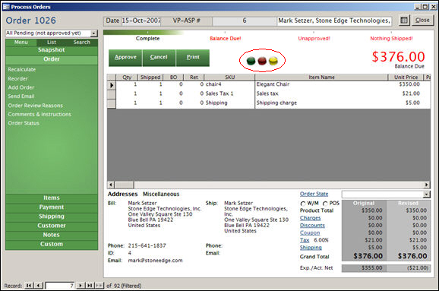Click the green status light
The width and height of the screenshot is (439, 291).
coord(251,61)
